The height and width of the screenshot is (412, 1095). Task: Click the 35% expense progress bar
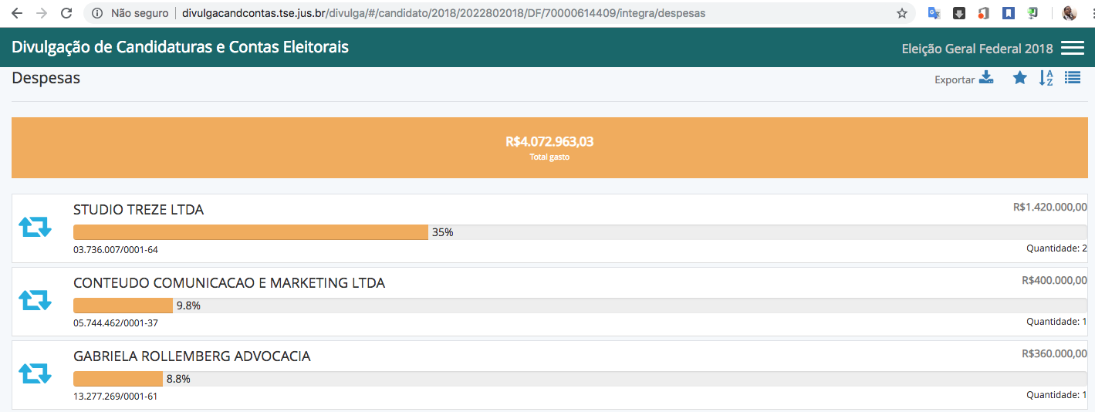(x=251, y=232)
